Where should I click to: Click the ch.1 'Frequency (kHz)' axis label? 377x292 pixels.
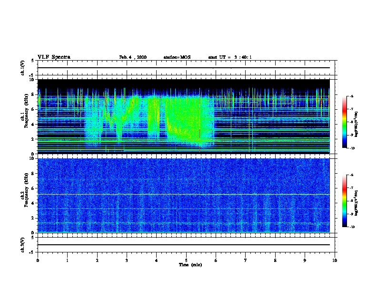coord(26,111)
